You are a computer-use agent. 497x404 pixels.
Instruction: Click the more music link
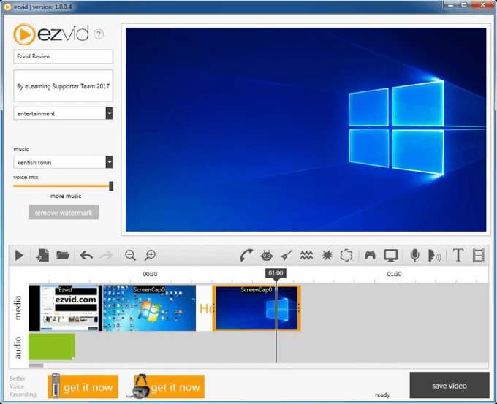pyautogui.click(x=66, y=197)
